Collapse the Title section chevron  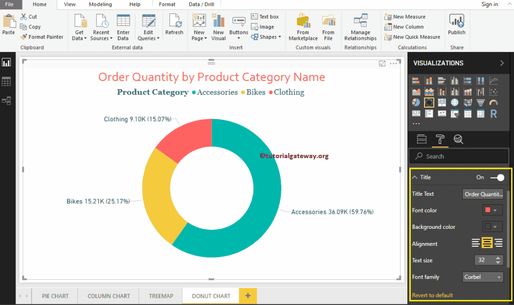coord(416,177)
